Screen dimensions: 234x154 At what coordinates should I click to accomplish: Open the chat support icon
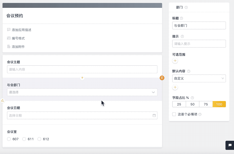coord(230,145)
